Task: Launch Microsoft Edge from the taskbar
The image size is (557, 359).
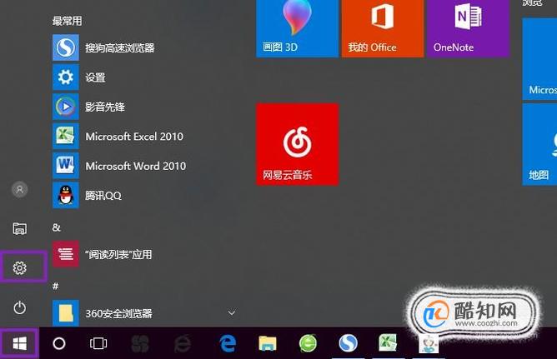Action: click(228, 343)
